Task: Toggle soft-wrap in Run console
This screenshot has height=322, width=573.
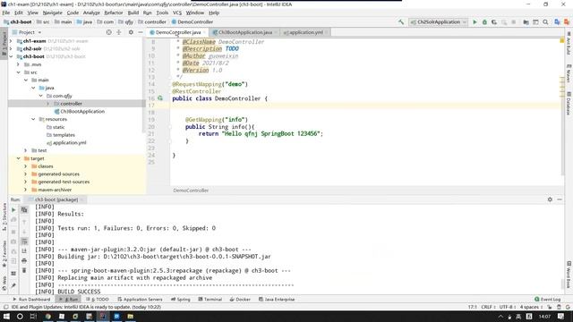Action: point(24,241)
